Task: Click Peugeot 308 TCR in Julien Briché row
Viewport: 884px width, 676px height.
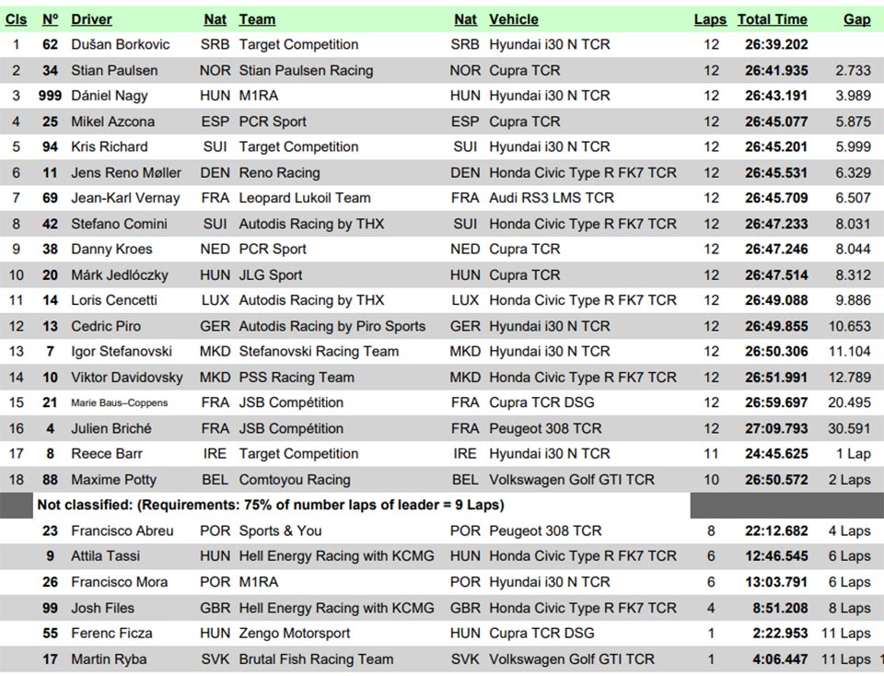Action: click(x=545, y=428)
